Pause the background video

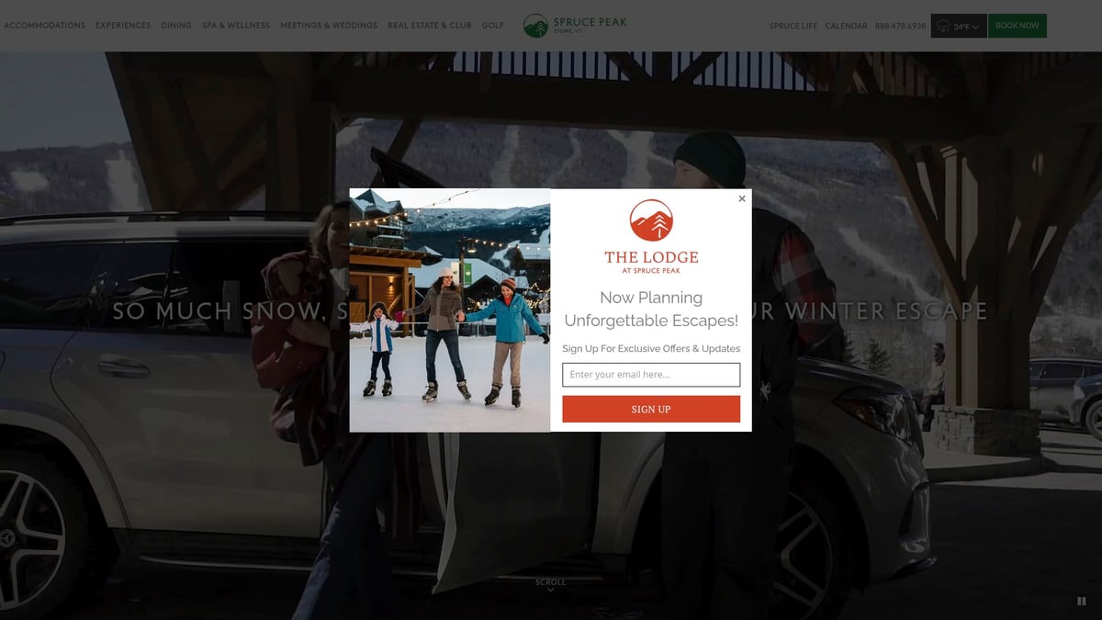(1081, 602)
